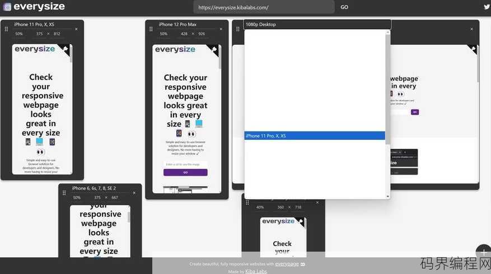The width and height of the screenshot is (491, 274).
Task: Select height 926 field in iPhone 12 Pro Max panel
Action: pyautogui.click(x=202, y=34)
